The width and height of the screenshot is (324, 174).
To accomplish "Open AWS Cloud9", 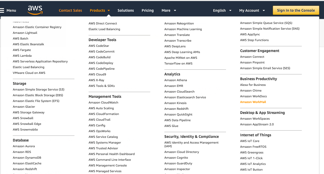I will click(97, 74).
